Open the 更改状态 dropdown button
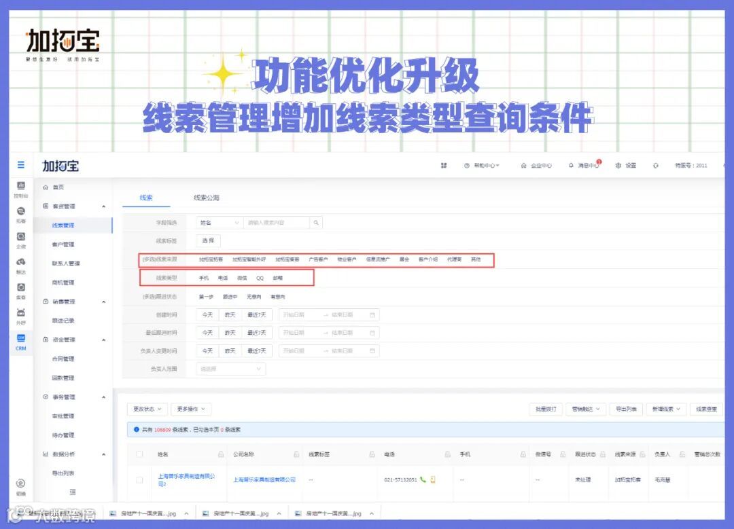Viewport: 734px width, 529px height. 147,409
